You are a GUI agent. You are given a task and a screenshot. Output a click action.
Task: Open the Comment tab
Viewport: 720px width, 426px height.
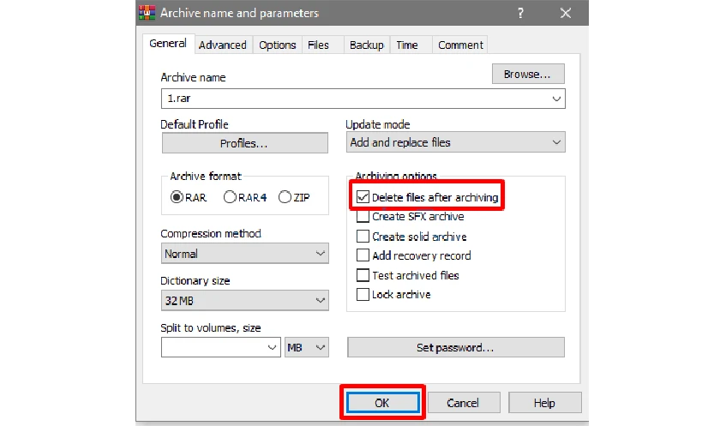[x=460, y=45]
